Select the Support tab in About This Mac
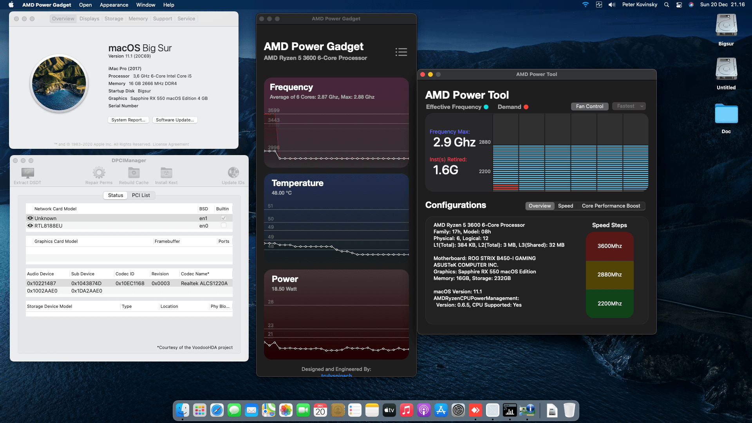752x423 pixels. click(x=163, y=19)
